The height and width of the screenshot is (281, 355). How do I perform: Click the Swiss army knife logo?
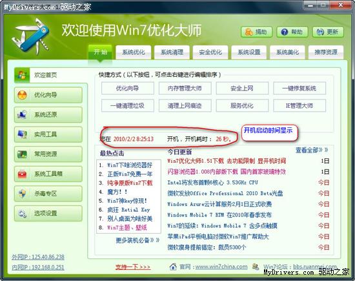(30, 36)
